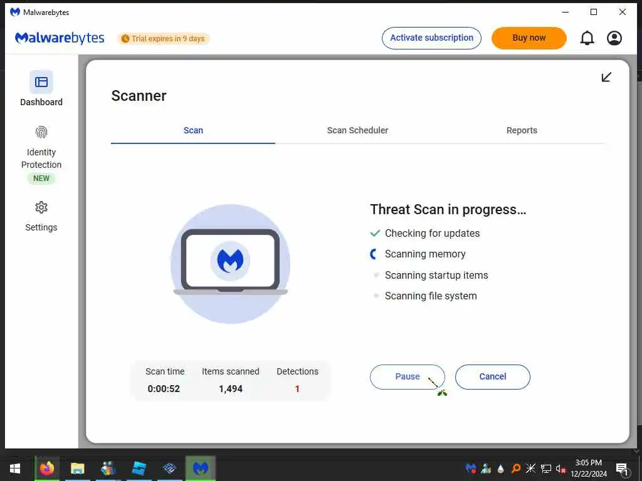642x481 pixels.
Task: Open the account profile icon
Action: (x=614, y=38)
